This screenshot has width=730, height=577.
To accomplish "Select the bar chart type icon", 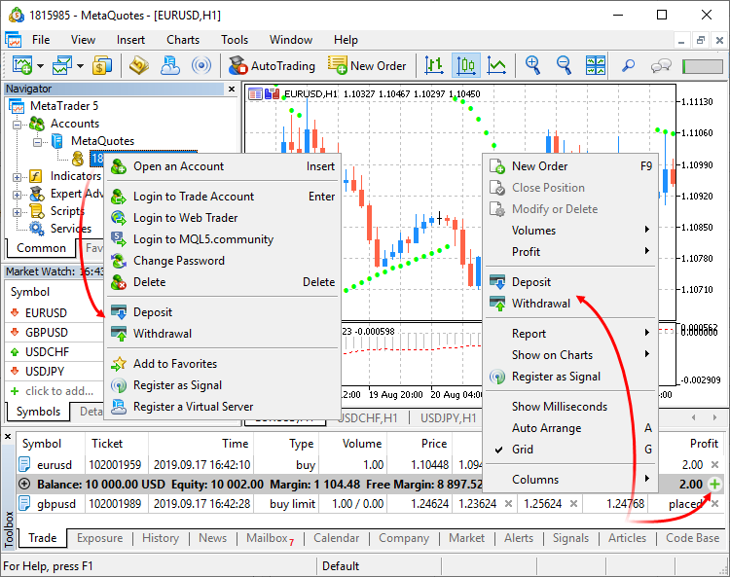I will [x=434, y=66].
